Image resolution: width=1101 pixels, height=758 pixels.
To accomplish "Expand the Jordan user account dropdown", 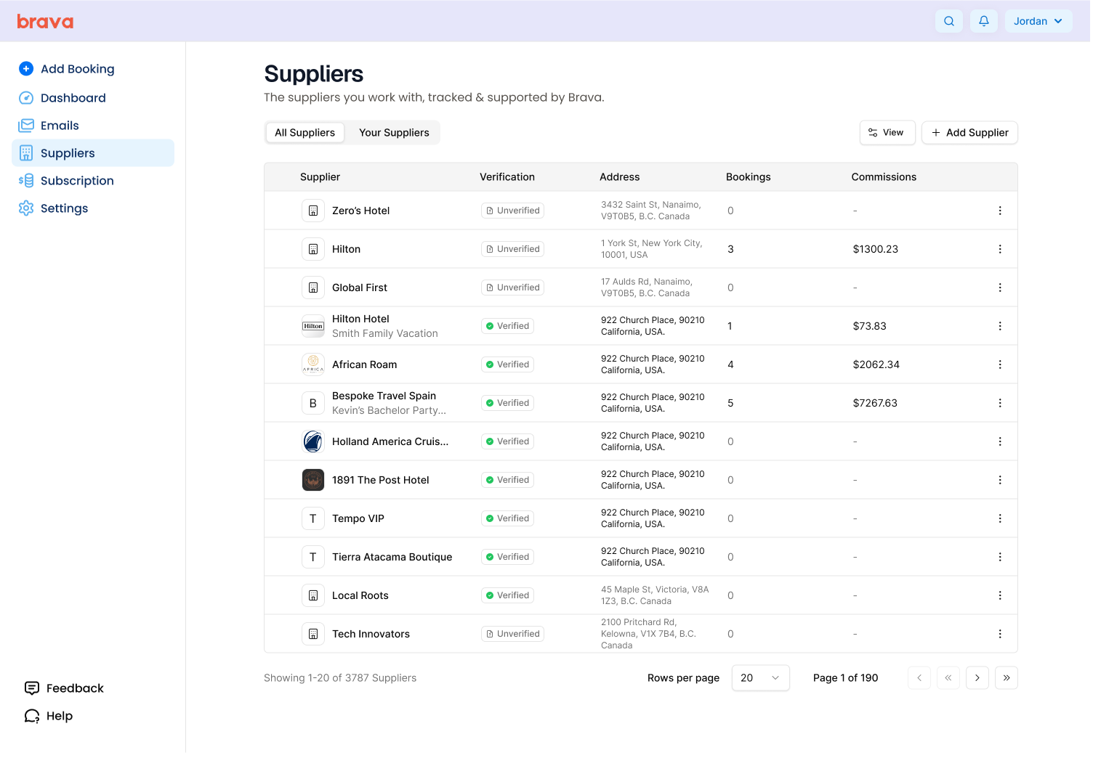I will click(x=1038, y=21).
